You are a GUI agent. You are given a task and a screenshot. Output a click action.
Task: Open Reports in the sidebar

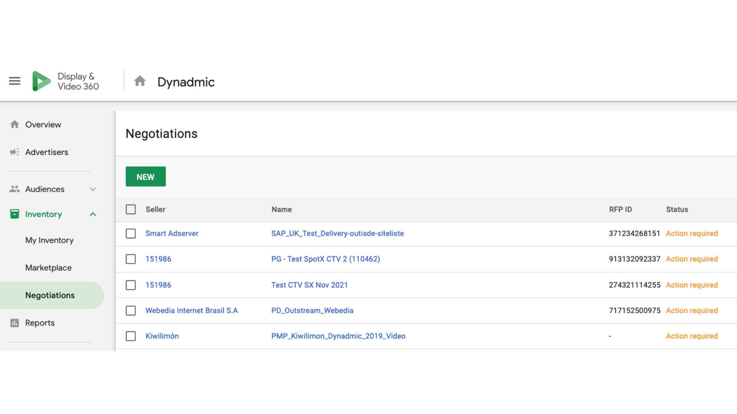(40, 323)
